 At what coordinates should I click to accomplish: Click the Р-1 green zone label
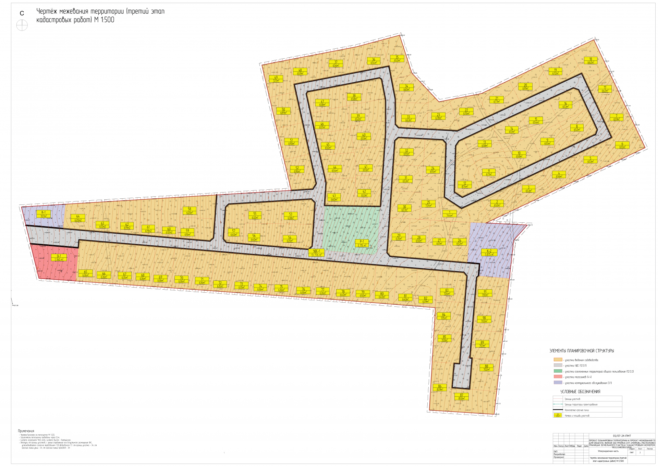pyautogui.click(x=362, y=243)
